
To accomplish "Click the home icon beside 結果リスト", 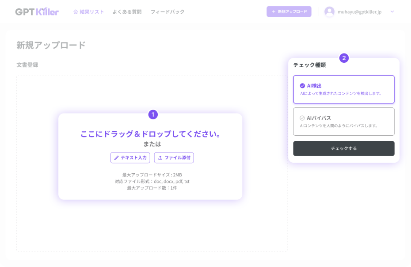I will 76,12.
